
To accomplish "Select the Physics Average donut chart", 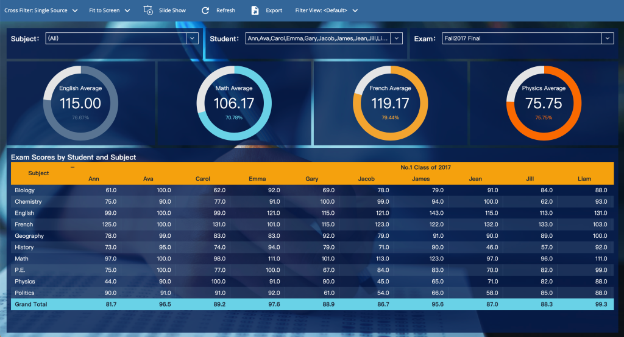I will pyautogui.click(x=544, y=103).
